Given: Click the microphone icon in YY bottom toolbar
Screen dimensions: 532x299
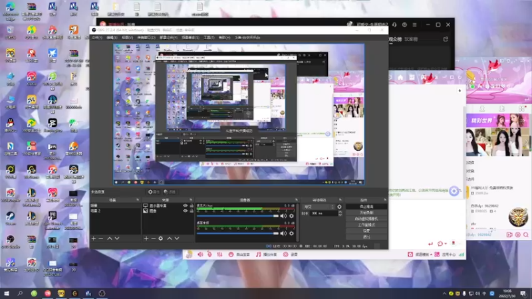Looking at the screenshot, I should click(209, 254).
